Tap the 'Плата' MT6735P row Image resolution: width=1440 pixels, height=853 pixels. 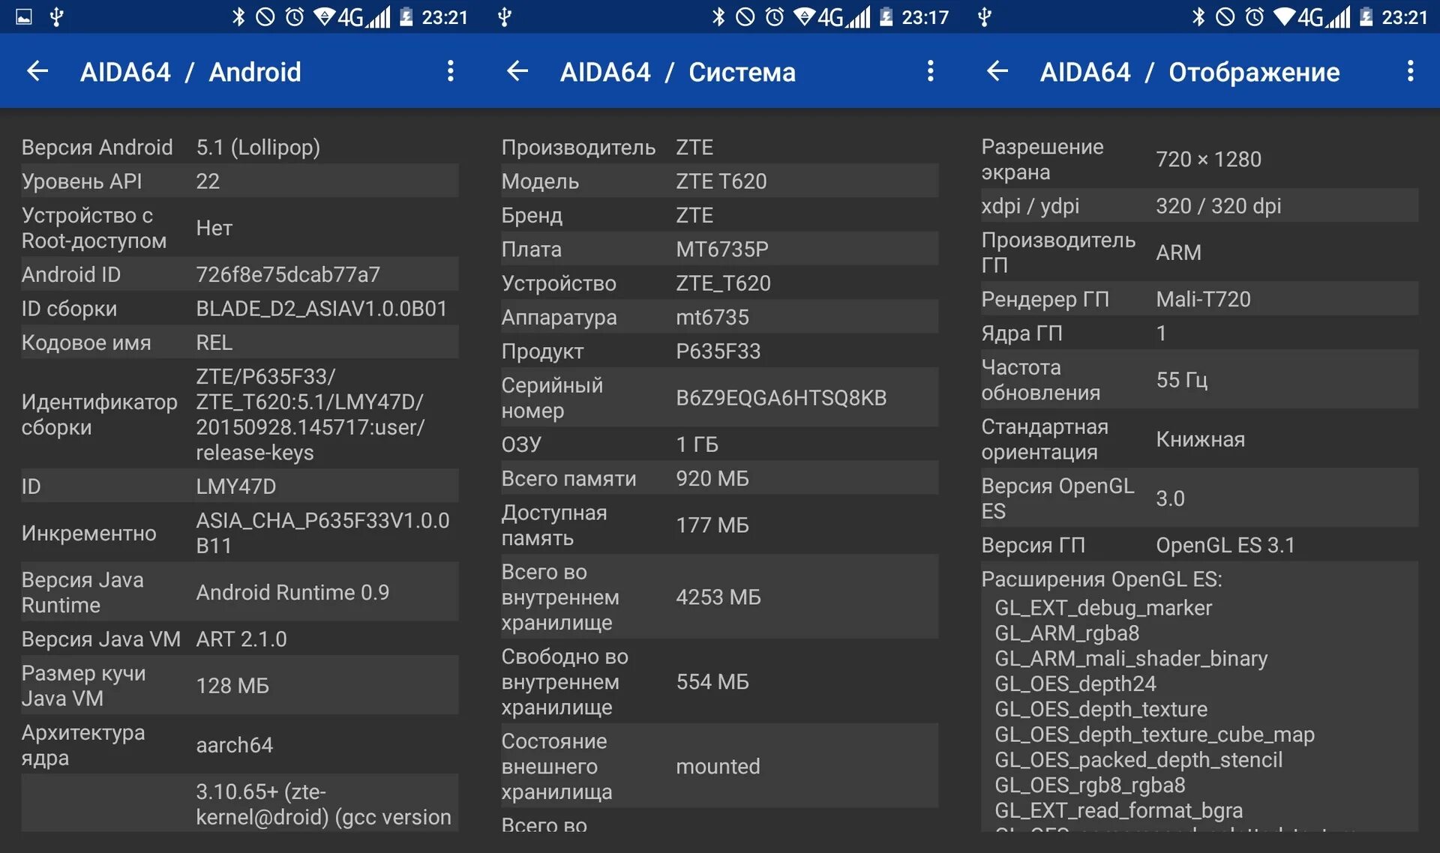pyautogui.click(x=720, y=249)
